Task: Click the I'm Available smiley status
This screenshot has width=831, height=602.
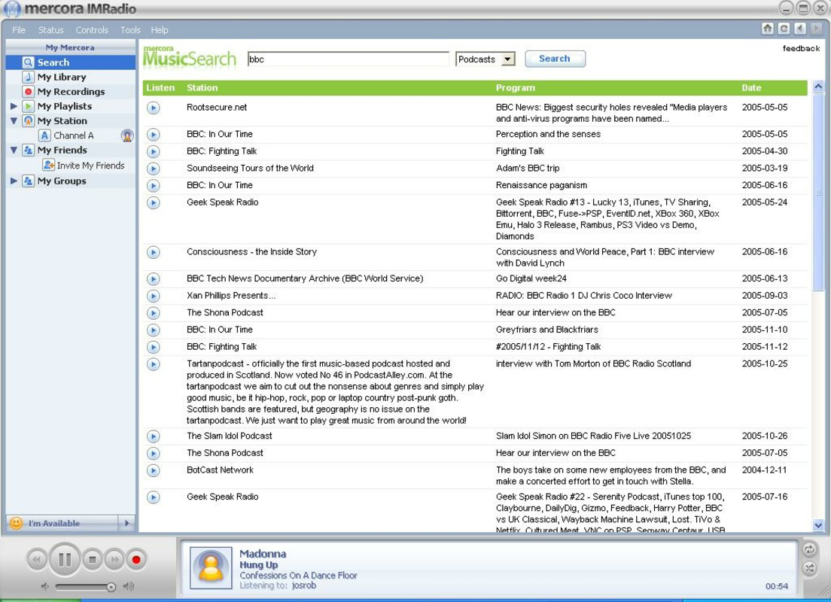Action: click(17, 524)
